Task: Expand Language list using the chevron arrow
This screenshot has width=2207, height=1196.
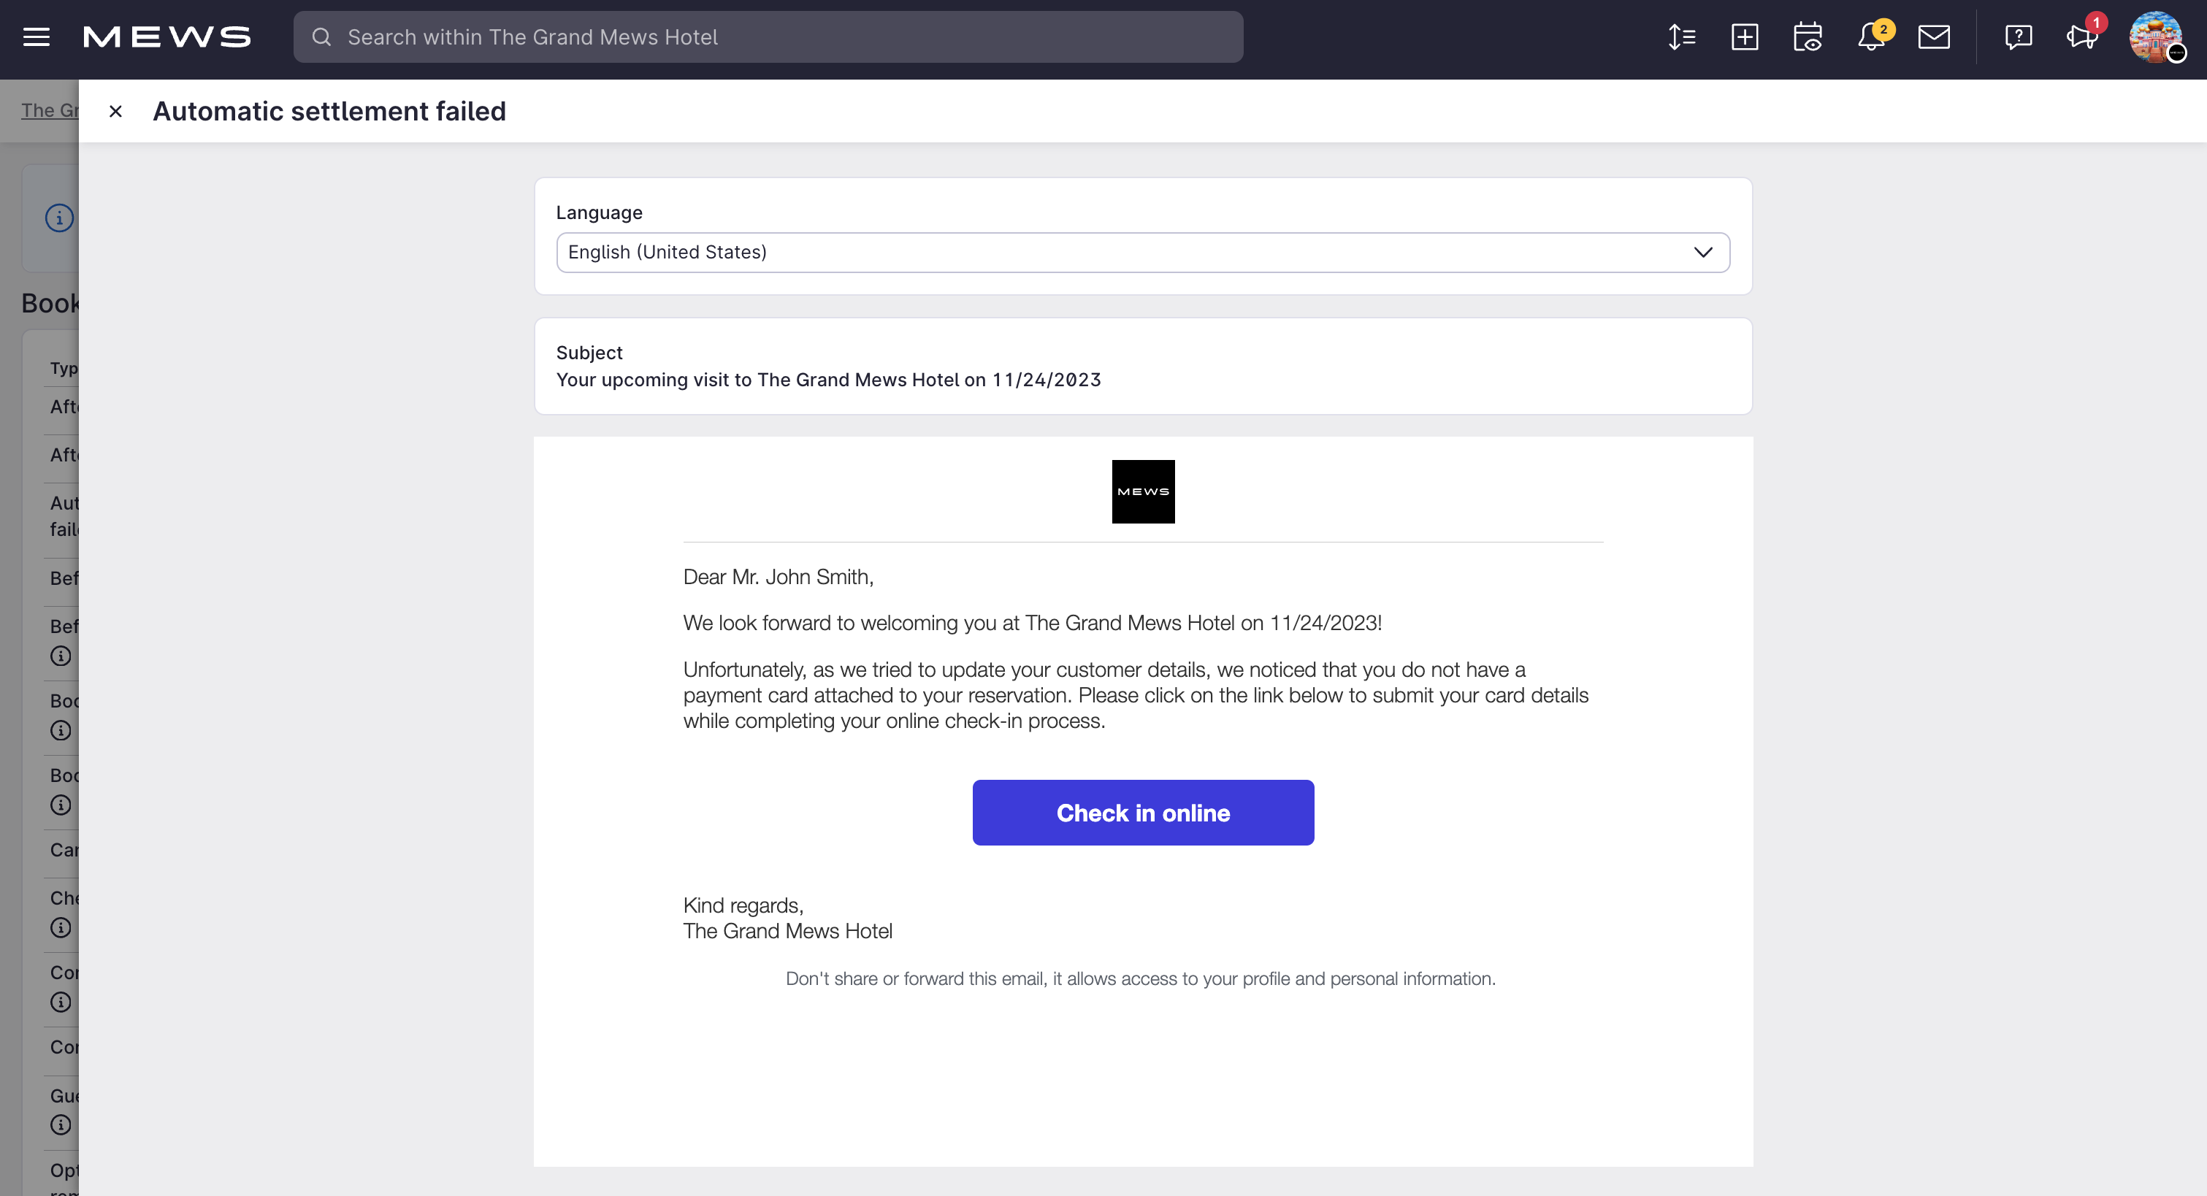Action: click(1702, 253)
